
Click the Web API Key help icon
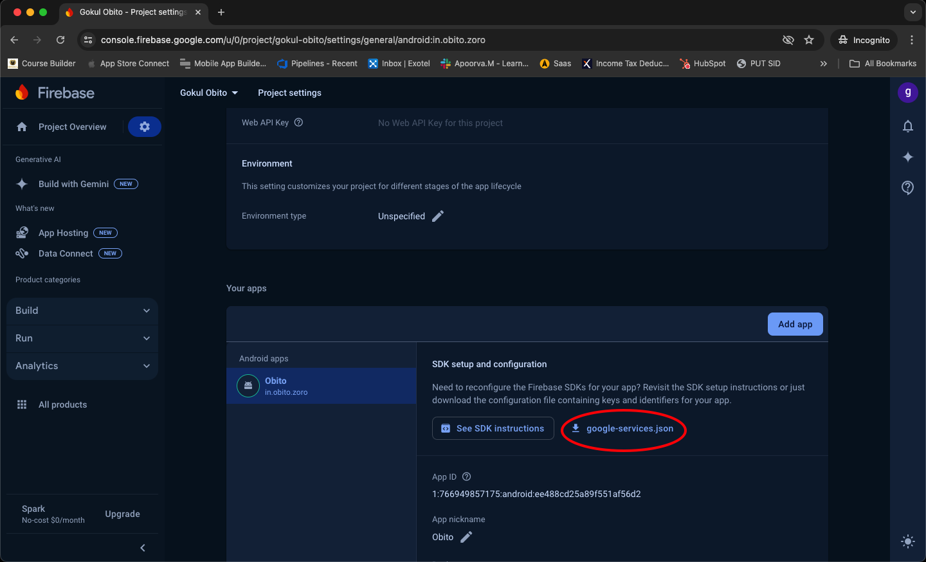(298, 123)
